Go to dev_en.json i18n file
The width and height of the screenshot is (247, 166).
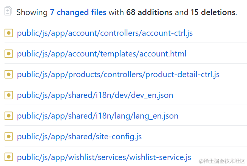pyautogui.click(x=95, y=95)
